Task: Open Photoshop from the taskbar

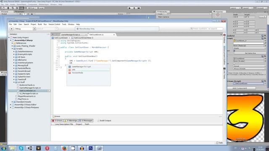Action: pyautogui.click(x=91, y=148)
